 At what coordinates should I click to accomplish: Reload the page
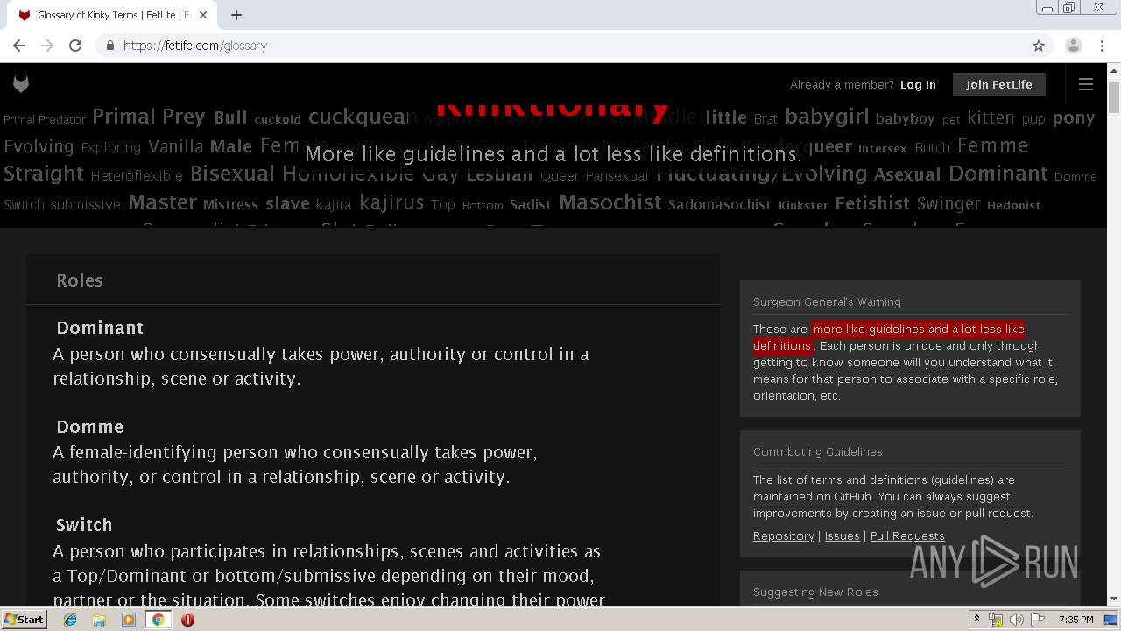[75, 46]
